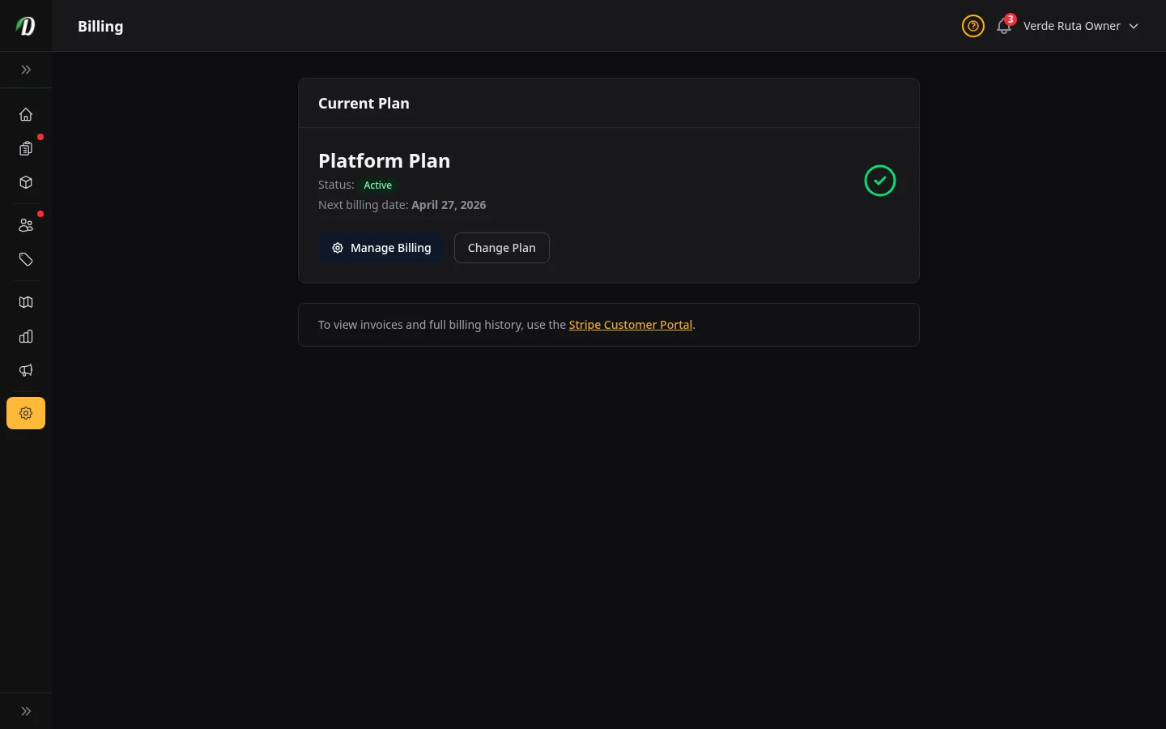This screenshot has width=1166, height=729.
Task: Click the Manage Billing button
Action: click(381, 248)
